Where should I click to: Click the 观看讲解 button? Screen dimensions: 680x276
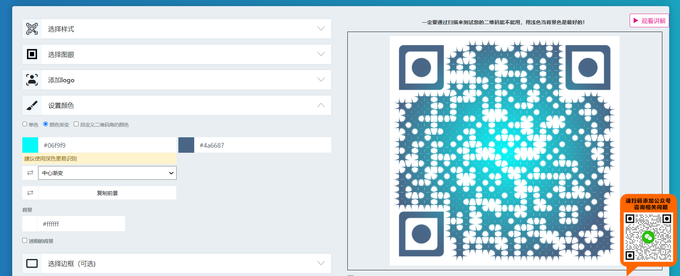[x=649, y=20]
